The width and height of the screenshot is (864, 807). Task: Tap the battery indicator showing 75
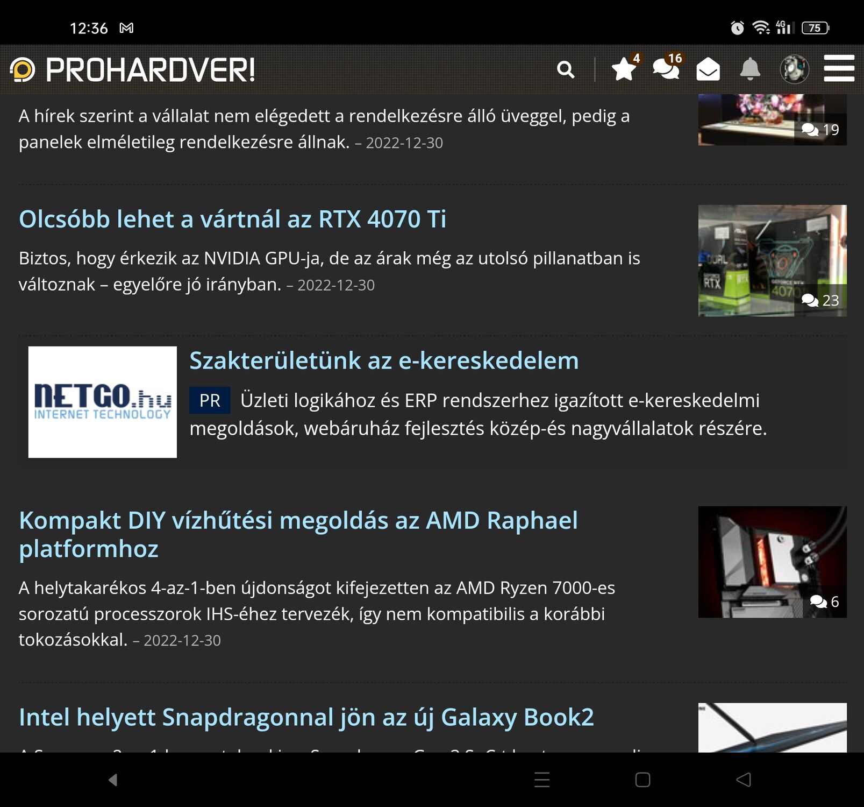[816, 28]
